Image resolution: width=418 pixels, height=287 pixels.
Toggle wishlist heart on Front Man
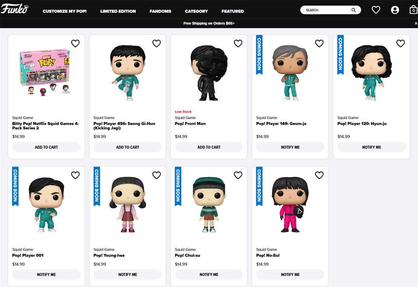click(238, 43)
